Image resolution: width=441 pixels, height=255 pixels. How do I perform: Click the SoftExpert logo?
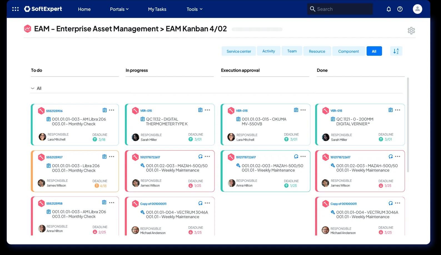point(43,9)
